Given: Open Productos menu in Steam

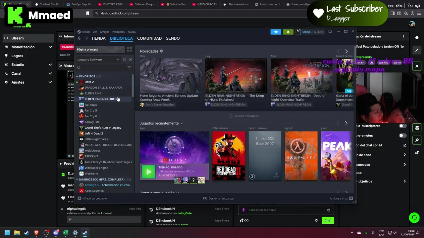Looking at the screenshot, I should (118, 32).
